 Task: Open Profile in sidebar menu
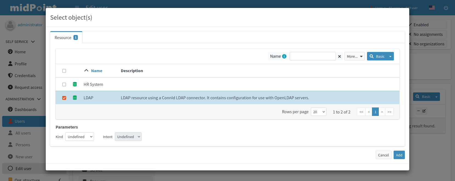[x=21, y=64]
